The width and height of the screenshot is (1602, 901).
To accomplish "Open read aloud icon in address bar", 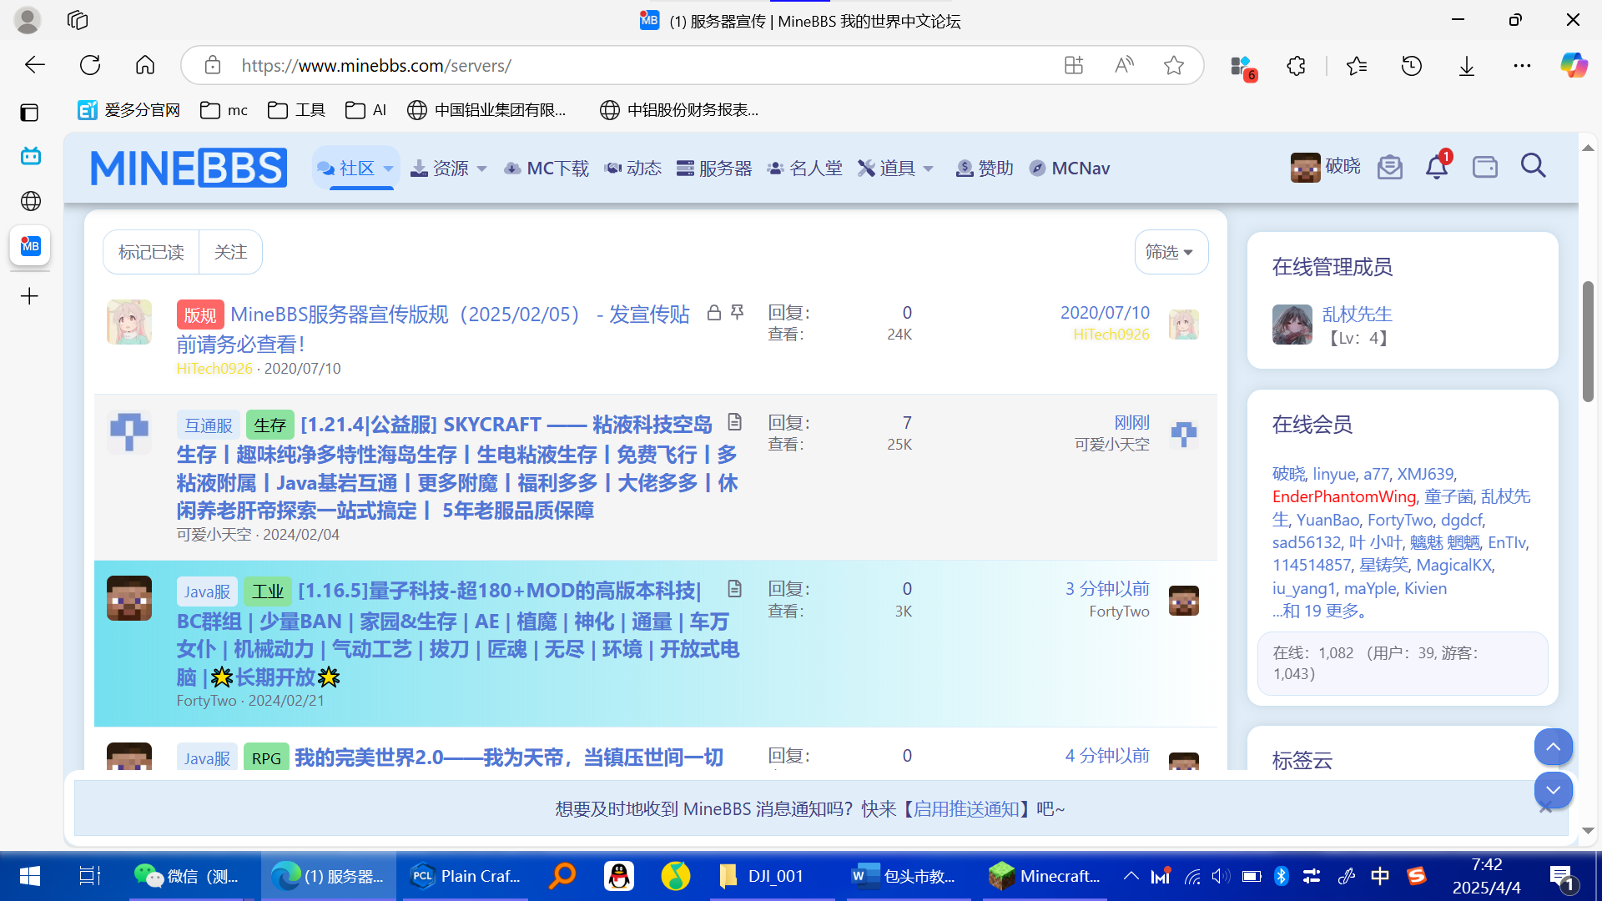I will click(x=1124, y=65).
